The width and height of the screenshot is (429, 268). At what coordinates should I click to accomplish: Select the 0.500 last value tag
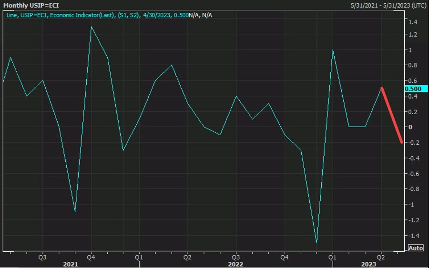416,89
